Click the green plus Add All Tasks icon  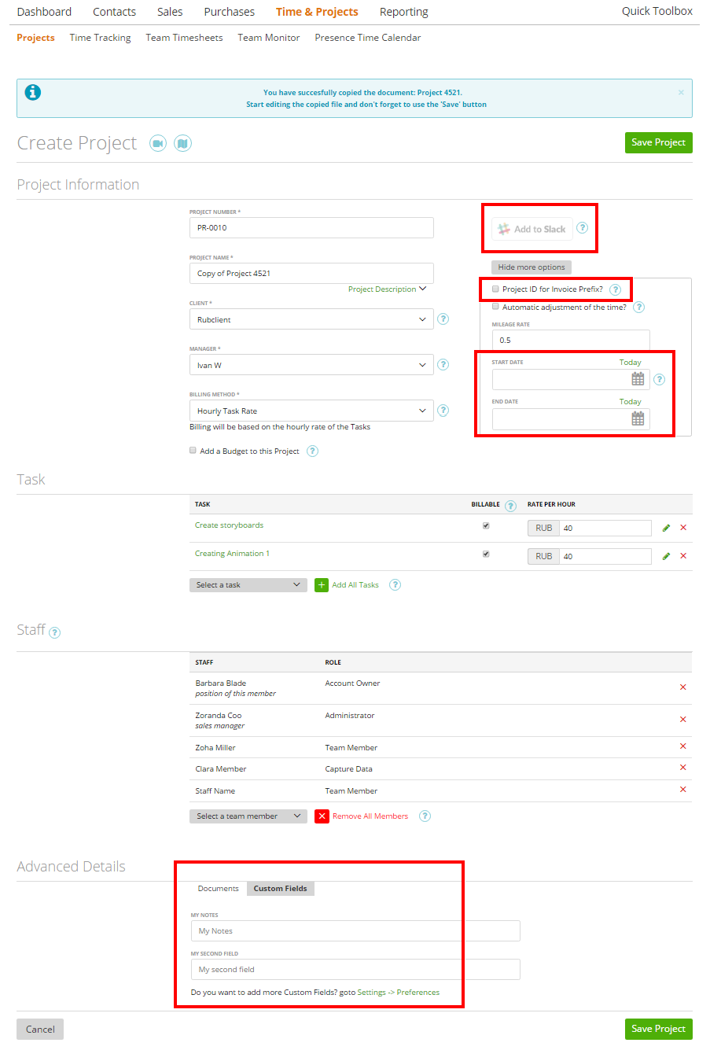(x=322, y=585)
